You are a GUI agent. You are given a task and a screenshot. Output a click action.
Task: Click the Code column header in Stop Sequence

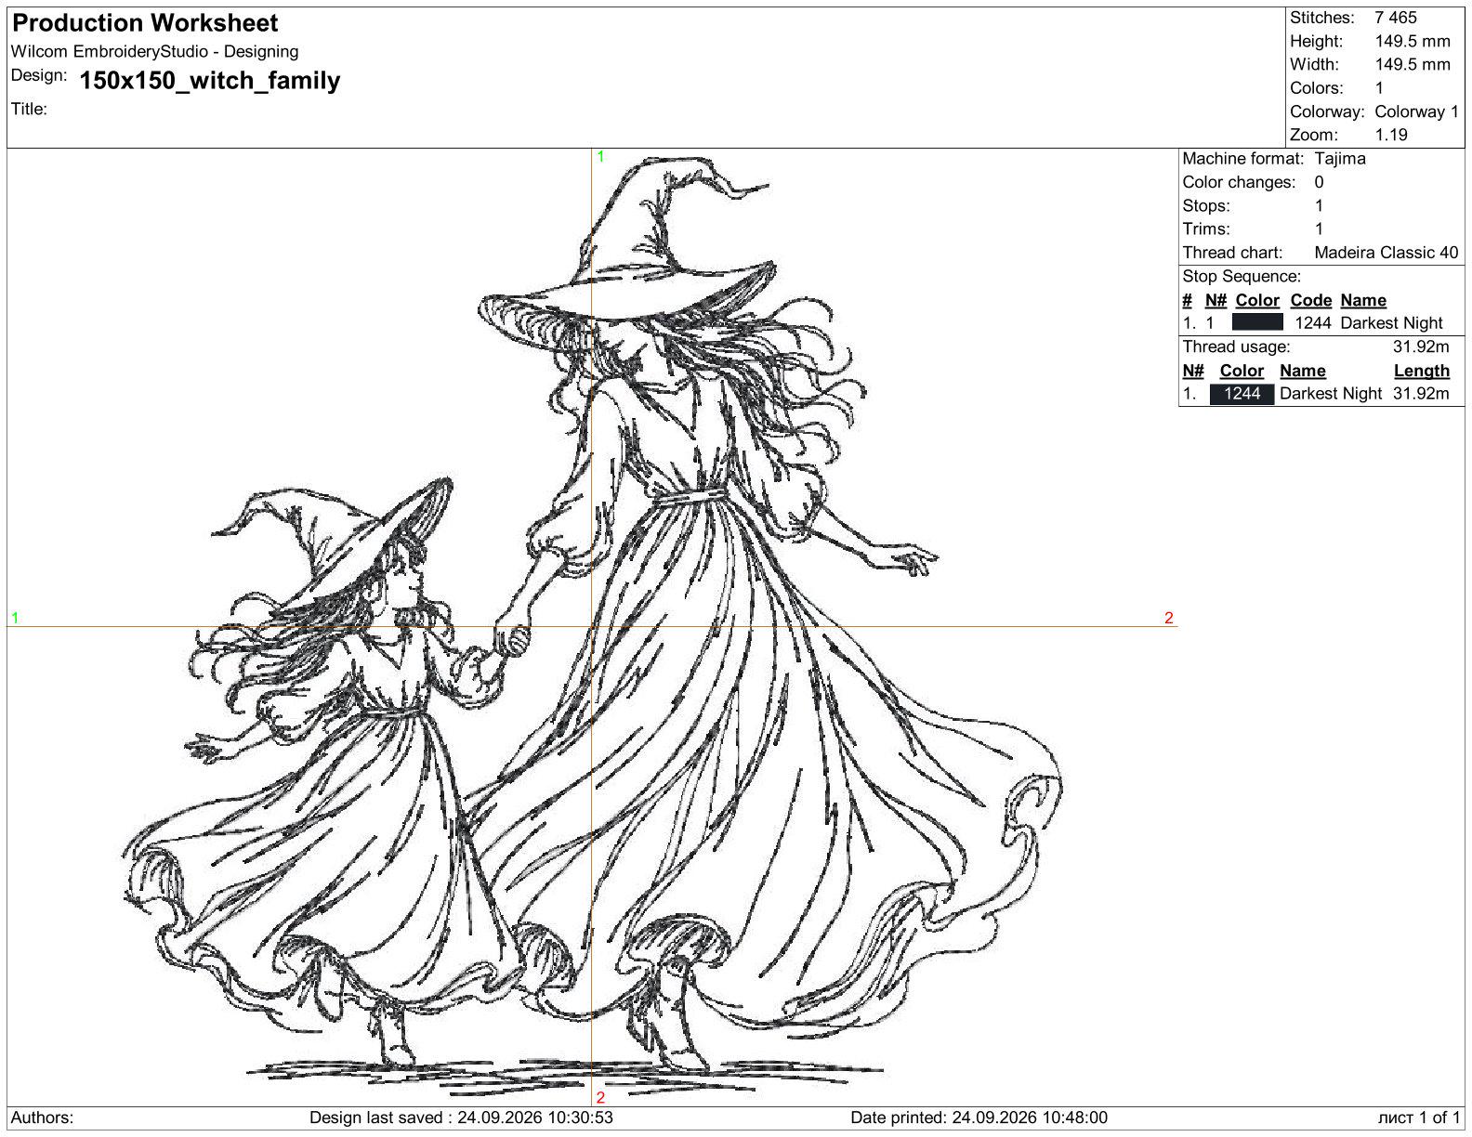click(x=1311, y=300)
